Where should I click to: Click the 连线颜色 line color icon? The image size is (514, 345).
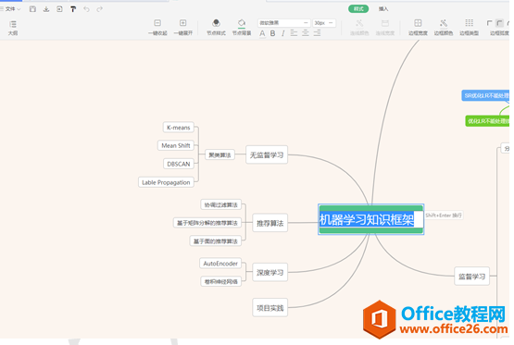359,27
